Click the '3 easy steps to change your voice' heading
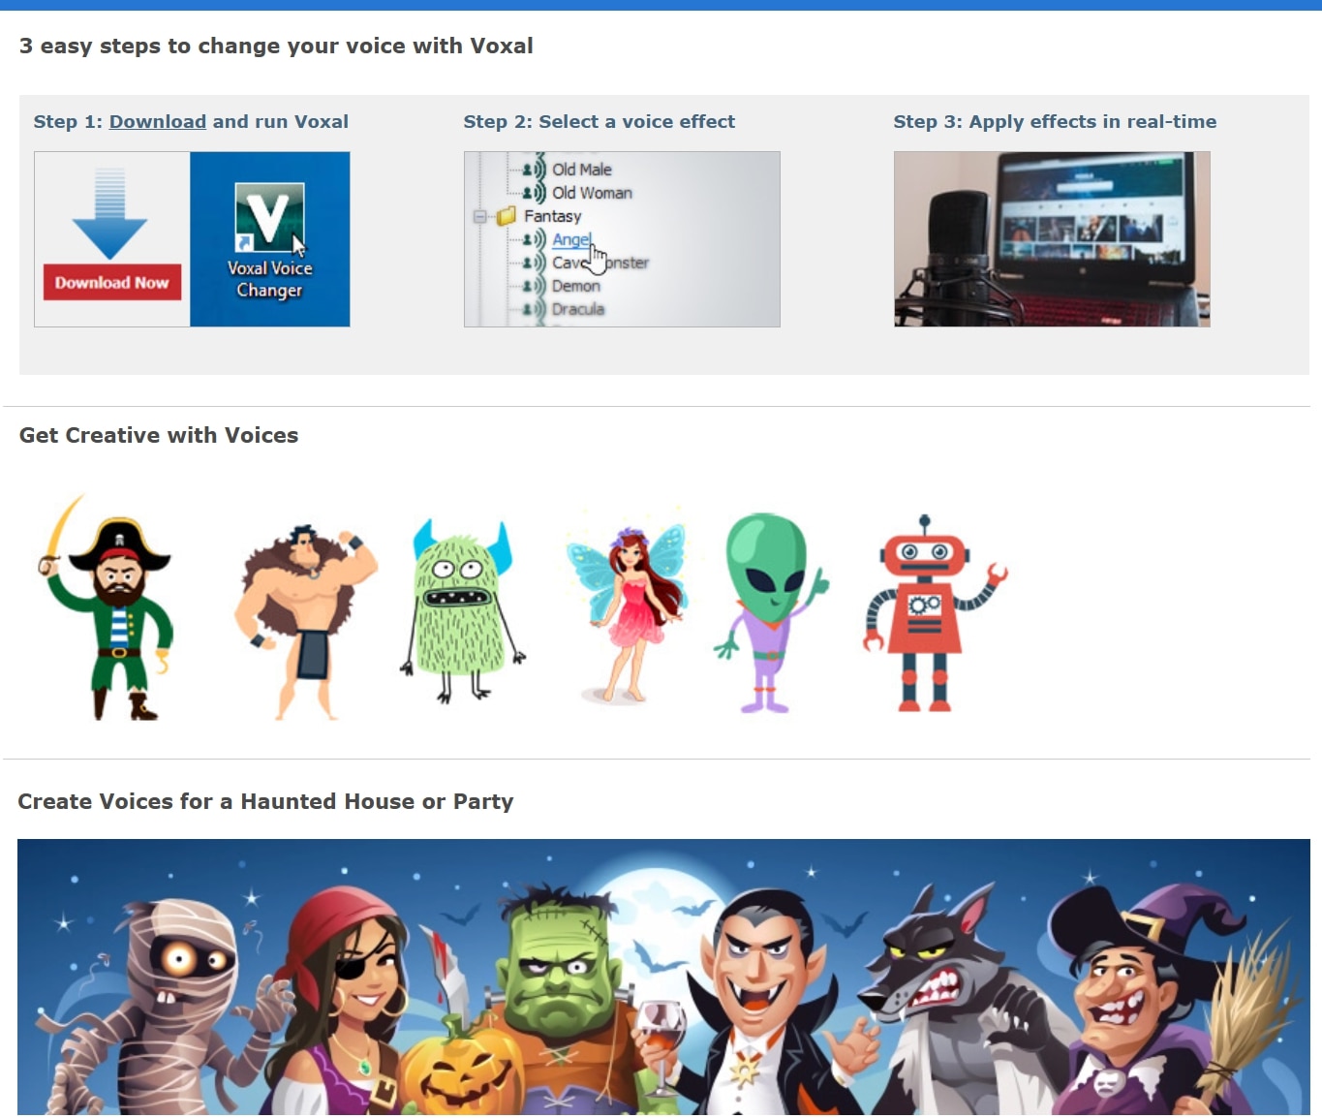Screen dimensions: 1322x1118 (276, 47)
